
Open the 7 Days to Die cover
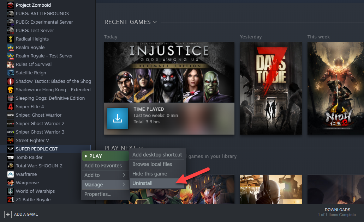coord(271,88)
